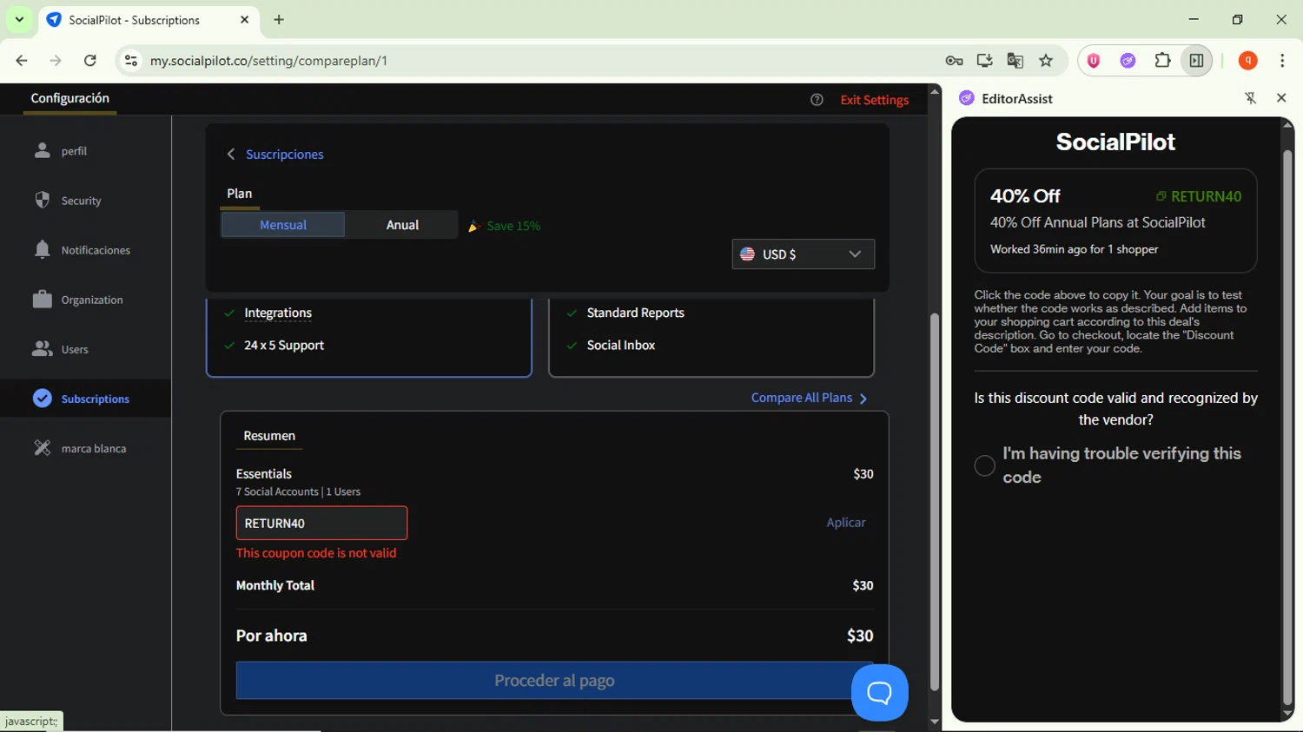Viewport: 1303px width, 732px height.
Task: Reload the current page
Action: (x=89, y=61)
